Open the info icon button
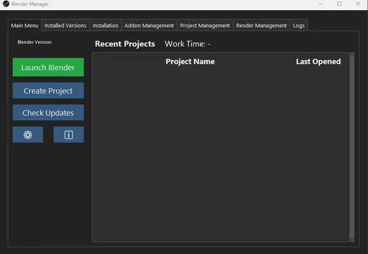368x254 pixels. [69, 135]
